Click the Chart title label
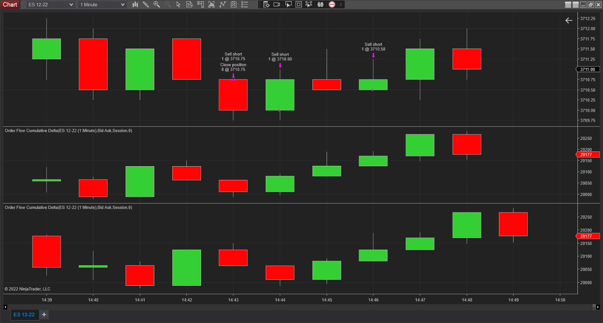Screen dimensions: 603x323 pos(10,4)
